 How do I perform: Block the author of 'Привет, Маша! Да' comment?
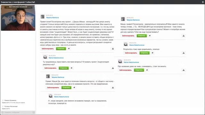53,88
